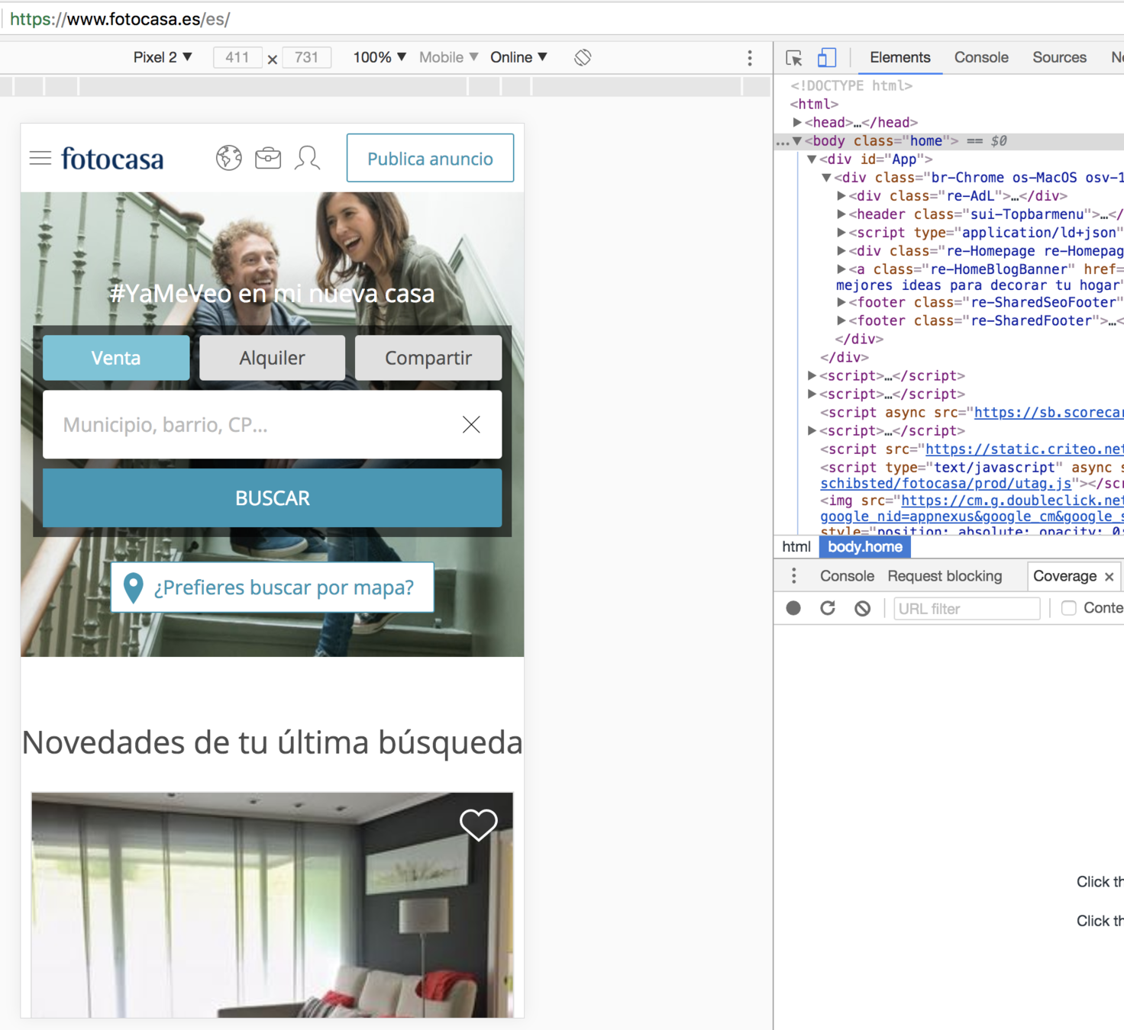This screenshot has width=1124, height=1030.
Task: Clear coverage with the block icon
Action: 862,608
